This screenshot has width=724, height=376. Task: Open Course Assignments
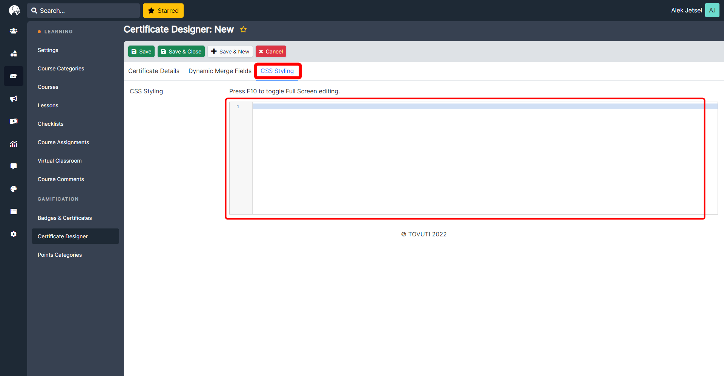click(63, 142)
